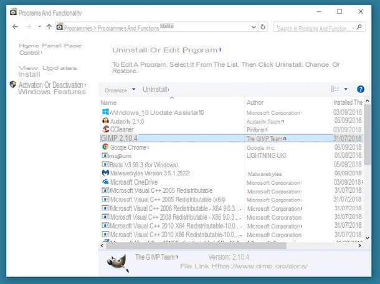The image size is (380, 284).
Task: Minimize the Programs And Functionality window
Action: pyautogui.click(x=319, y=11)
